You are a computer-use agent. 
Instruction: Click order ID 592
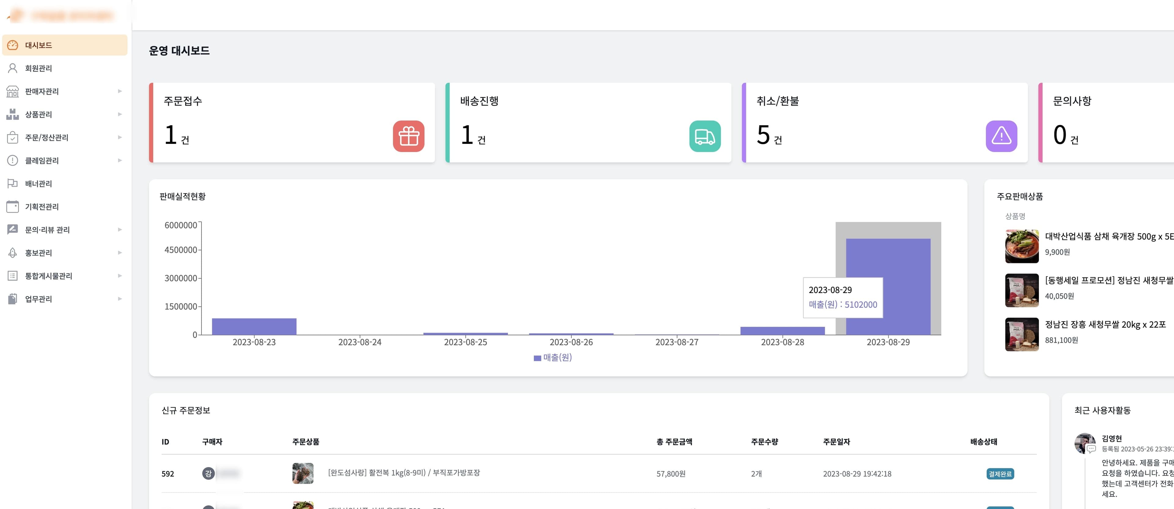pos(168,474)
